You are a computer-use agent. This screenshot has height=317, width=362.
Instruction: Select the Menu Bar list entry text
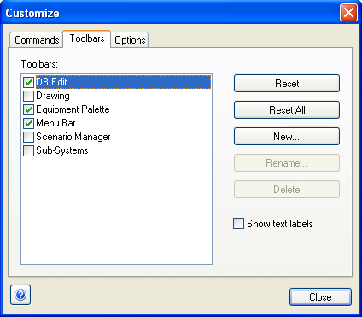coord(55,123)
